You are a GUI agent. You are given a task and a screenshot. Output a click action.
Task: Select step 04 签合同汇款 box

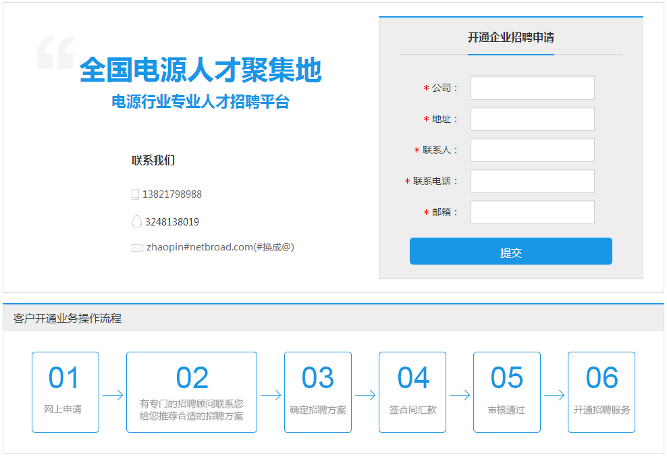(412, 392)
